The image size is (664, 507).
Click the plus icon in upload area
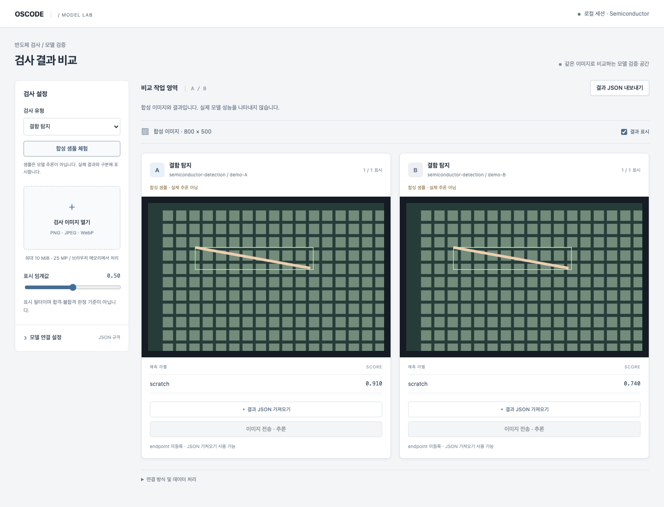coord(72,207)
